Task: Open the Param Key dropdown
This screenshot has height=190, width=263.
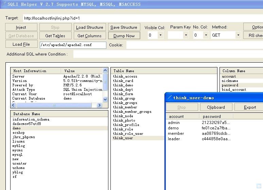Action: click(x=186, y=35)
